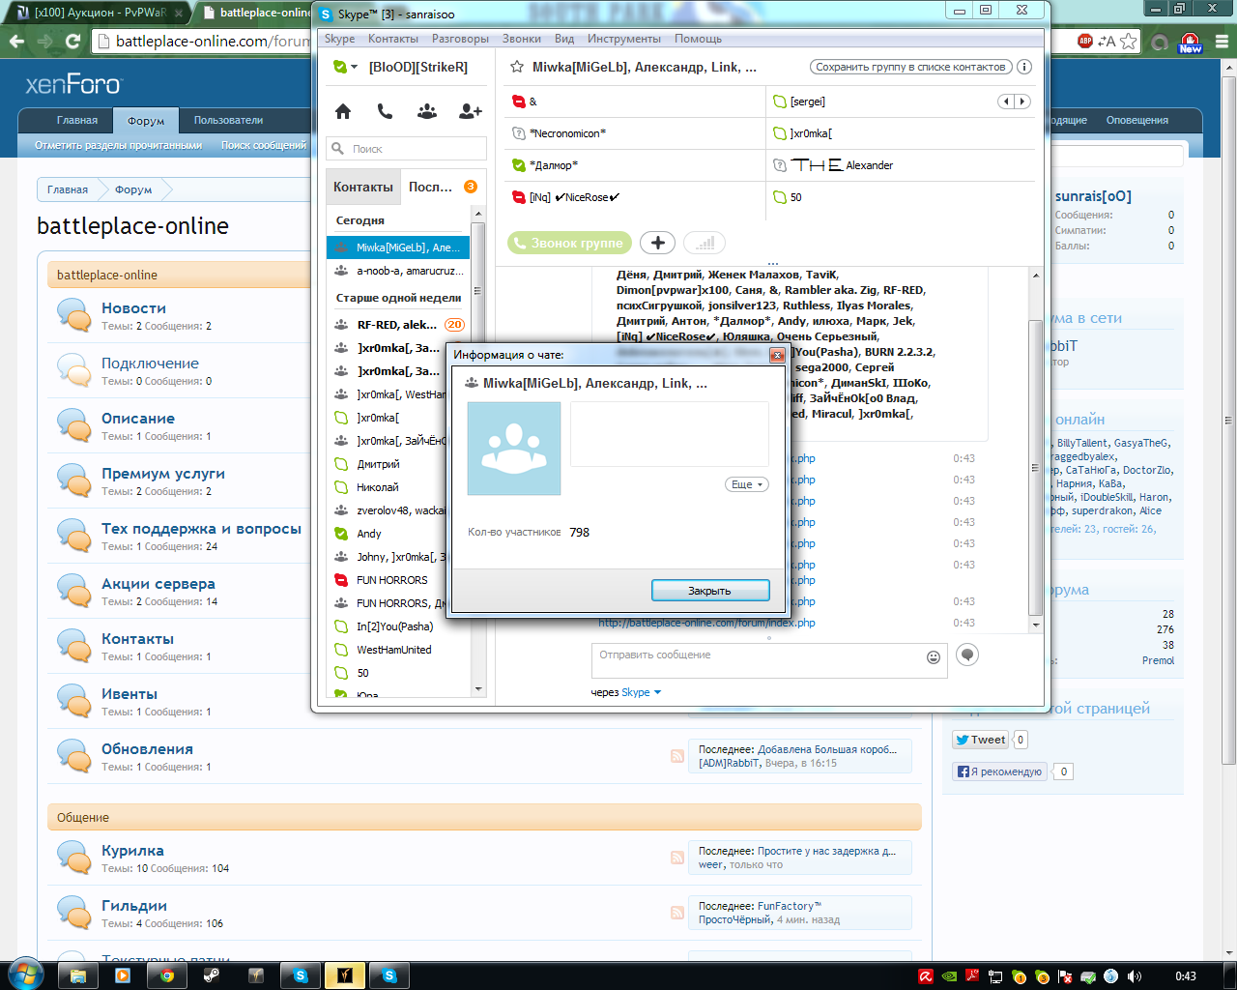
Task: Click the Tweet button
Action: [980, 740]
